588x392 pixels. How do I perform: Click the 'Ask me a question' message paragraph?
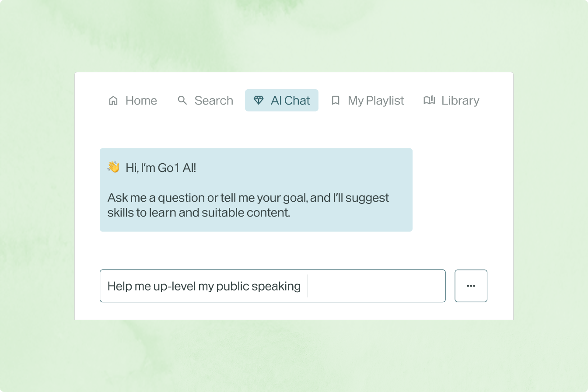coord(248,198)
